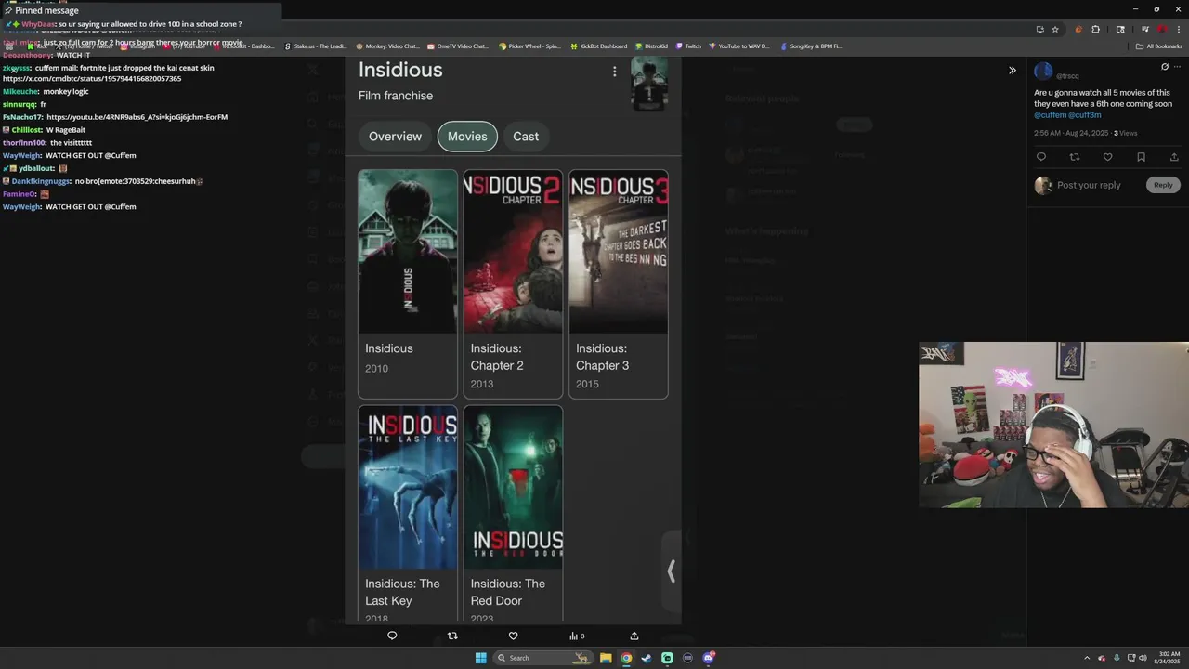The image size is (1189, 669).
Task: Click the @cuff3m mention link
Action: tap(1085, 115)
